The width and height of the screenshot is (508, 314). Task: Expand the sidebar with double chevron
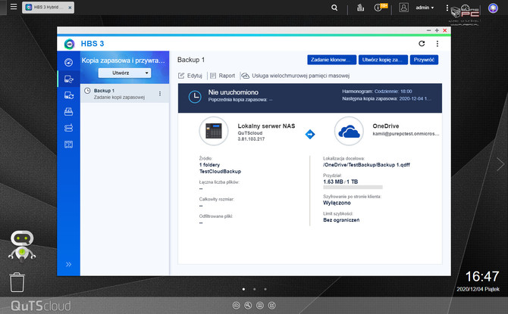coord(69,264)
